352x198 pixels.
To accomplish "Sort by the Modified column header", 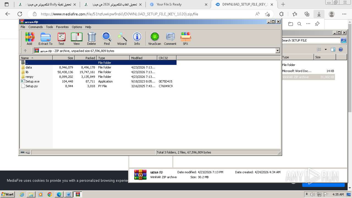I will point(143,58).
